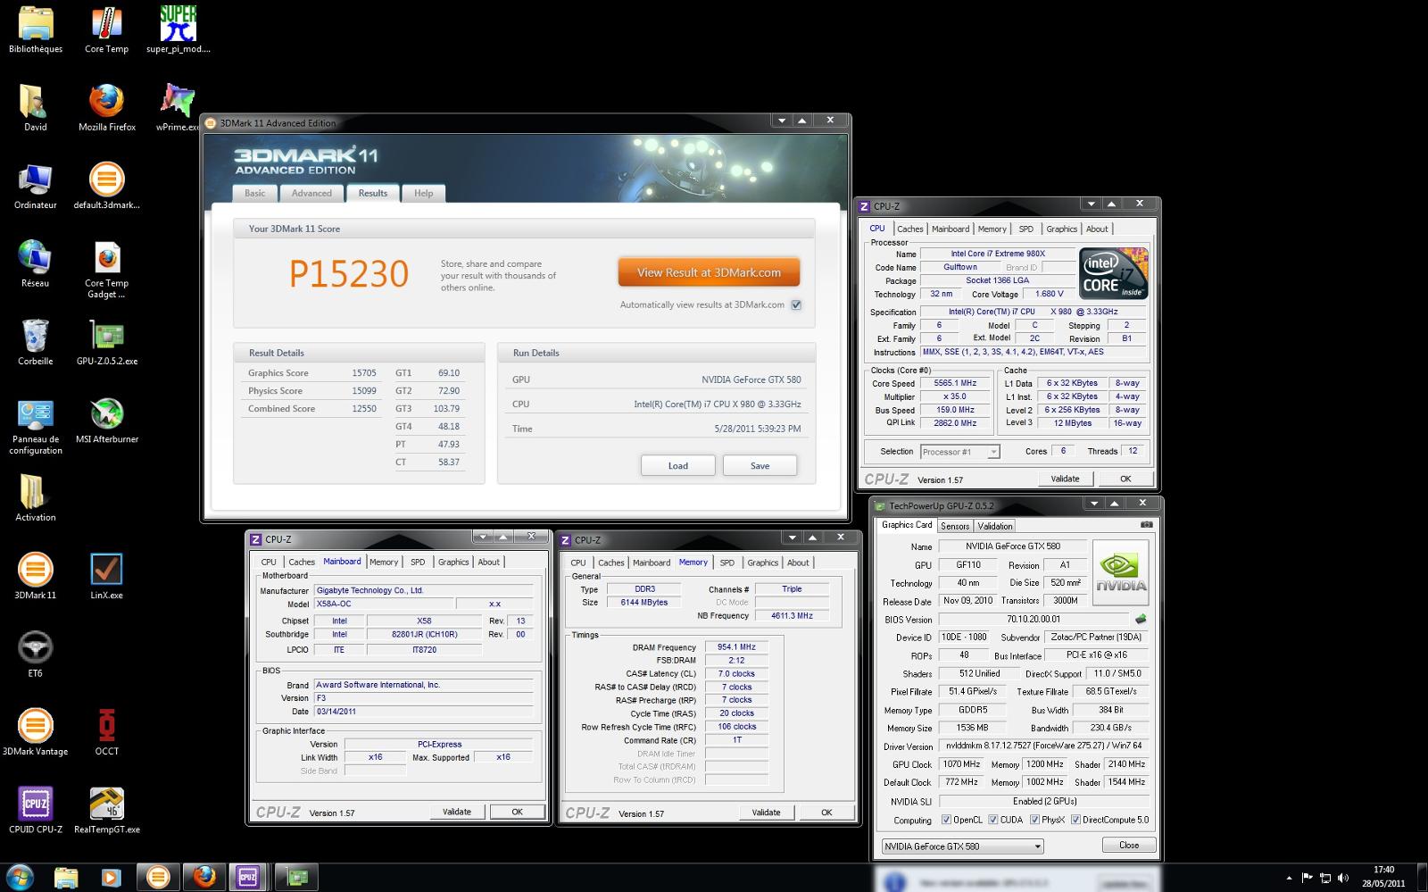Open the Activation folder icon

pyautogui.click(x=36, y=498)
